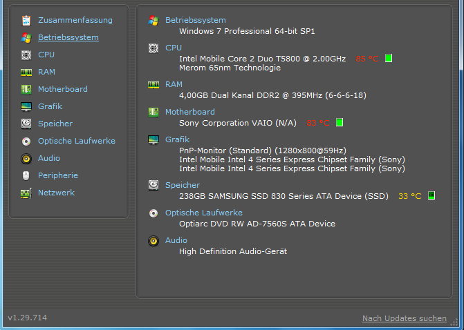Click the Optische Laufwerke disc icon in sidebar
The height and width of the screenshot is (330, 464).
26,142
